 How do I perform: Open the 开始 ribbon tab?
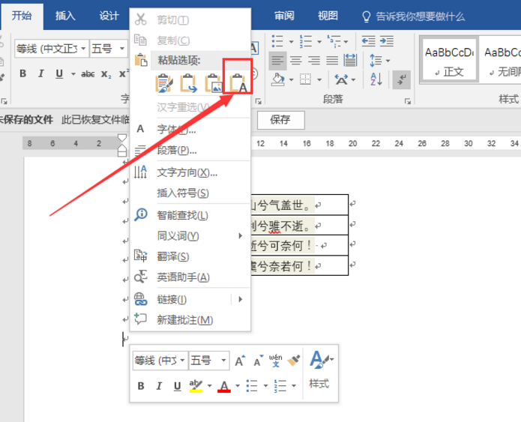(22, 15)
